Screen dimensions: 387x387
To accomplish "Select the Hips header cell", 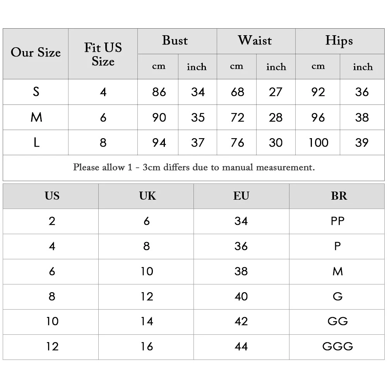I will pyautogui.click(x=340, y=41).
